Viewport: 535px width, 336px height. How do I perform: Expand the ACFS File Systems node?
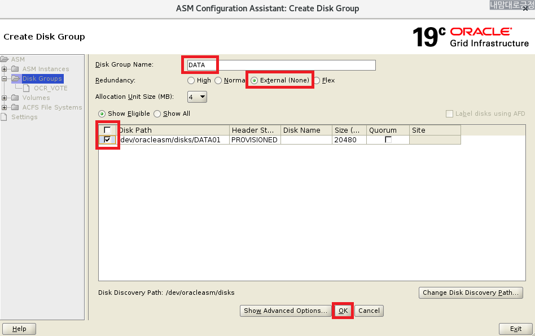(x=4, y=107)
